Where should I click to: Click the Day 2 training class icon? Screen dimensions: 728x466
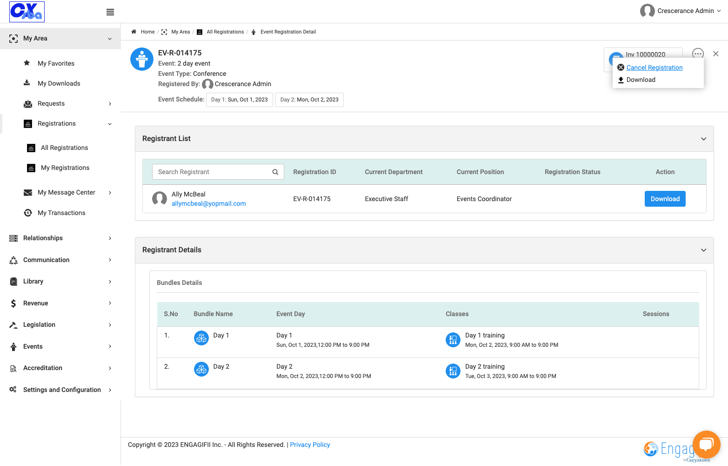(x=453, y=371)
